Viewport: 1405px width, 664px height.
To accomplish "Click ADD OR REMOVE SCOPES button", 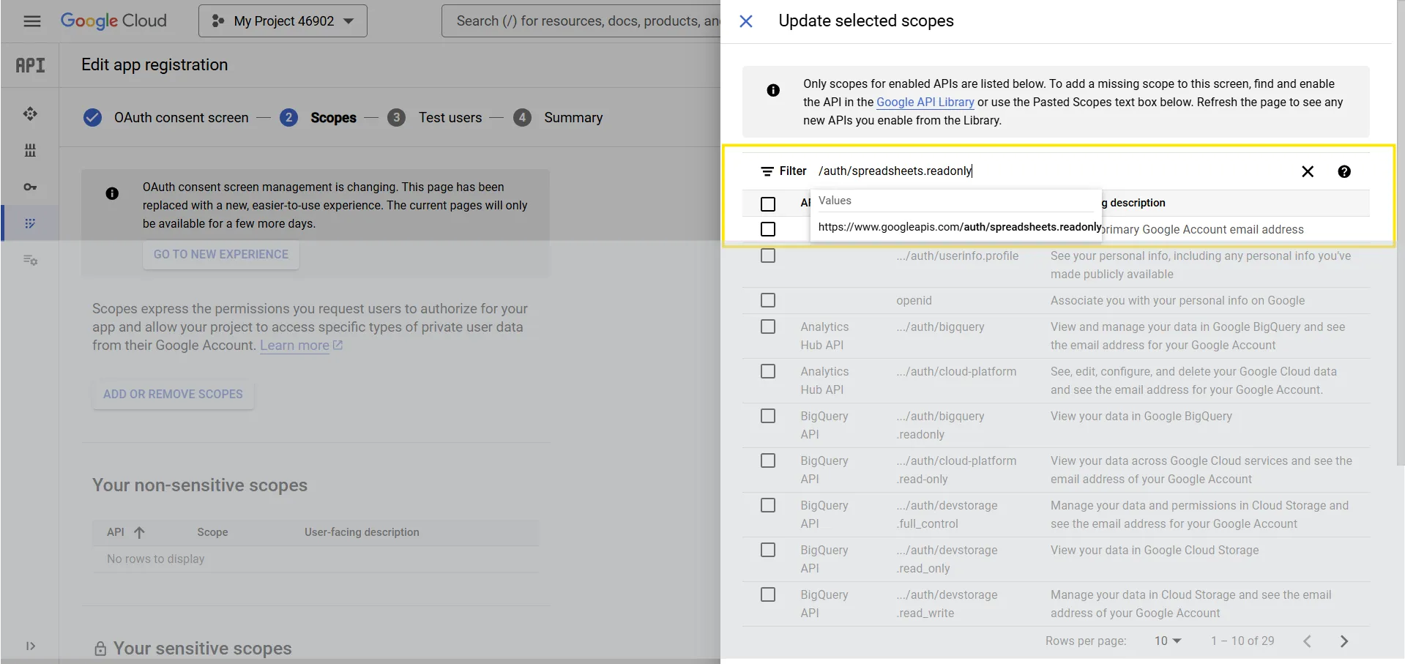I will (173, 395).
